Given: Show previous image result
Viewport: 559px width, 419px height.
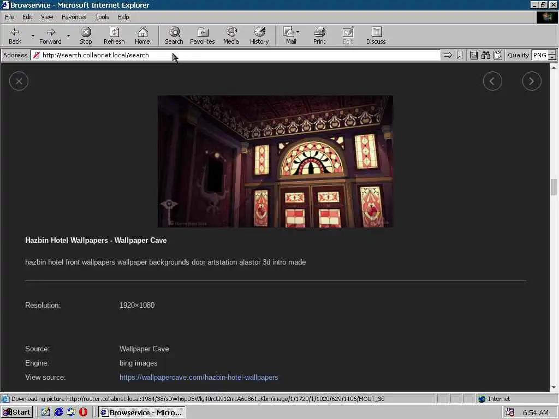Looking at the screenshot, I should [492, 81].
